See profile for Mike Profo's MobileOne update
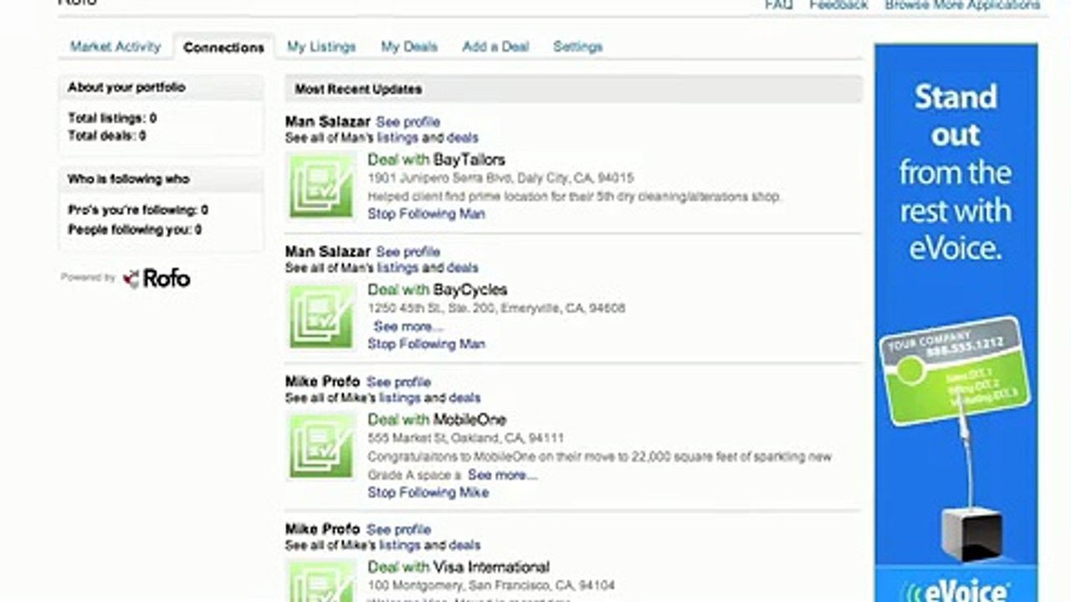Image resolution: width=1071 pixels, height=602 pixels. (x=398, y=382)
